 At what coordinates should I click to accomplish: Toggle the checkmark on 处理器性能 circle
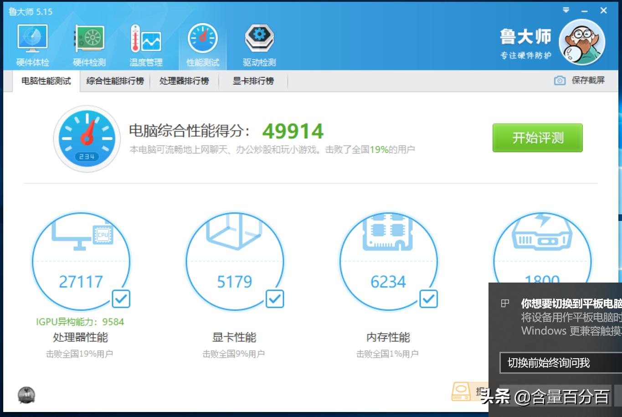(121, 299)
